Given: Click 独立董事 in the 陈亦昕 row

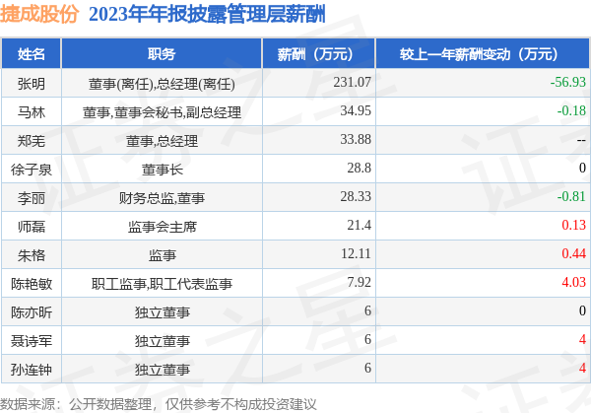Looking at the screenshot, I should tap(163, 312).
